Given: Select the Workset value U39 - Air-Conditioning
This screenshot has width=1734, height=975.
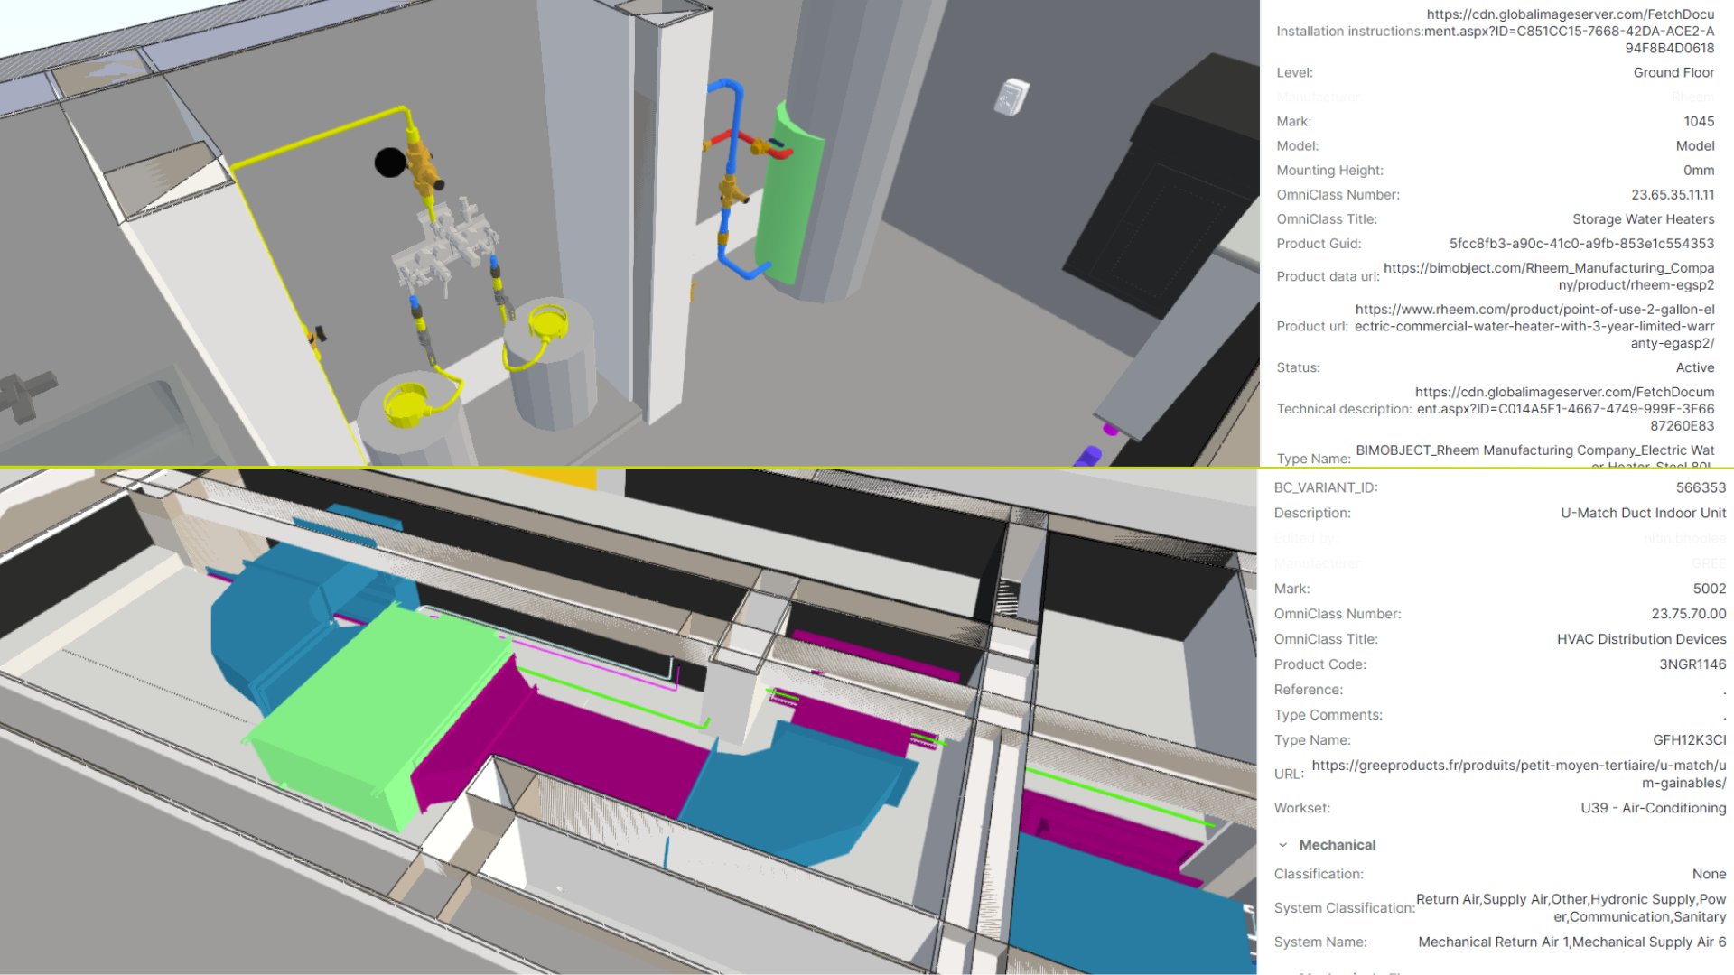Looking at the screenshot, I should click(x=1653, y=808).
